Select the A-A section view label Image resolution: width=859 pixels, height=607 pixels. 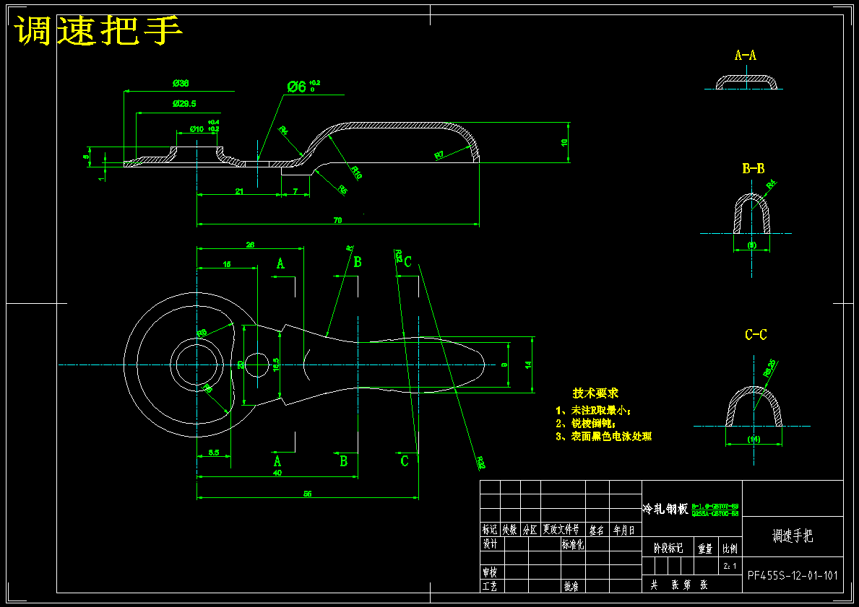(746, 56)
